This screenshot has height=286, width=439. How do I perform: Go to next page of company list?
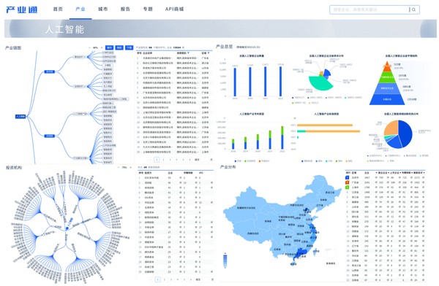coord(190,160)
